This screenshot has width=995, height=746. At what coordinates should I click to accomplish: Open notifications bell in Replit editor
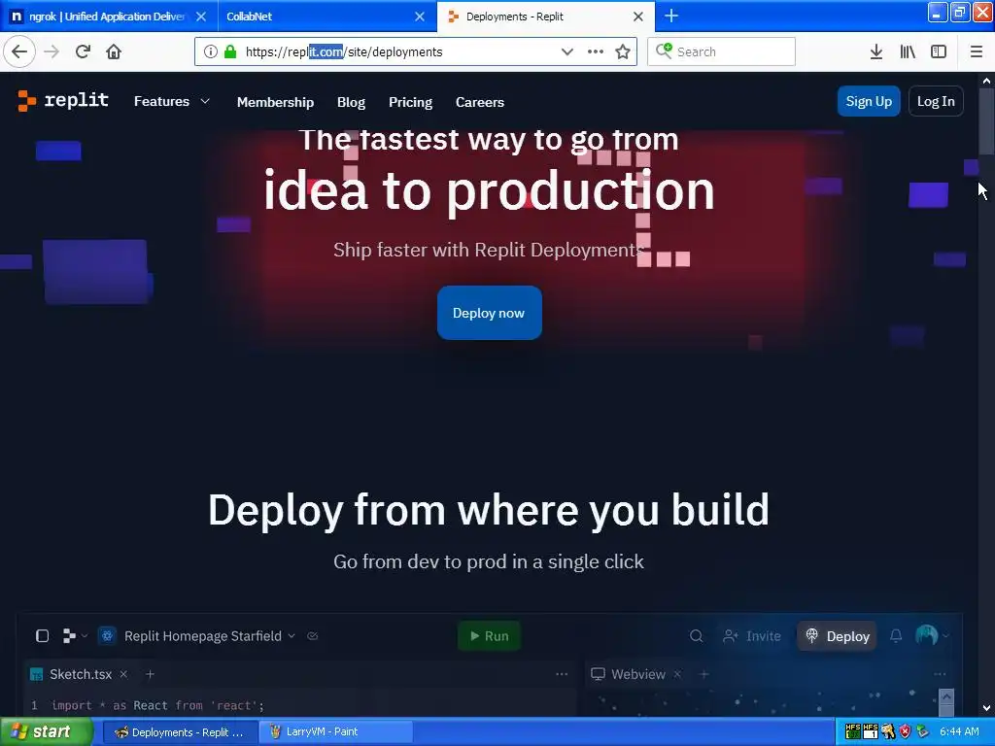(896, 635)
